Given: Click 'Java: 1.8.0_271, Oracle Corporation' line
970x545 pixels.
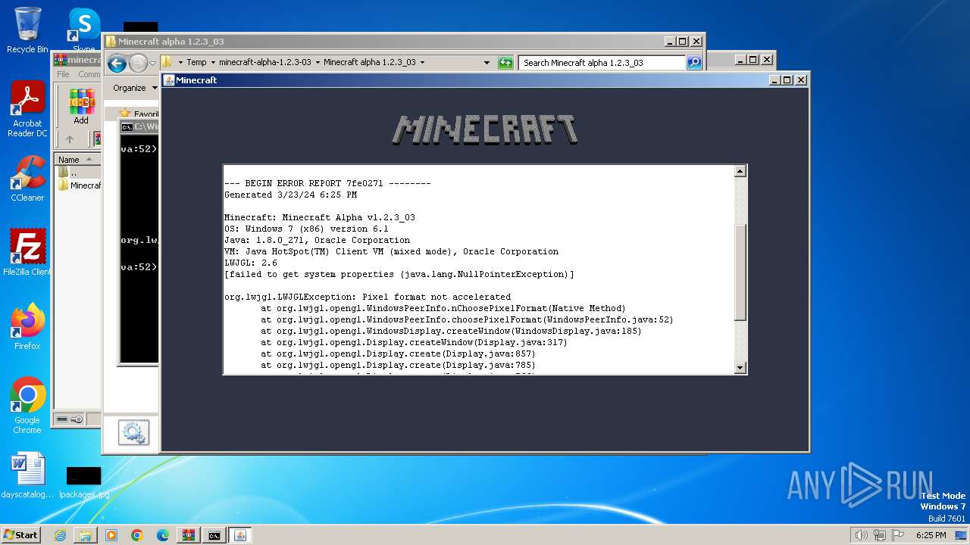Looking at the screenshot, I should click(317, 240).
